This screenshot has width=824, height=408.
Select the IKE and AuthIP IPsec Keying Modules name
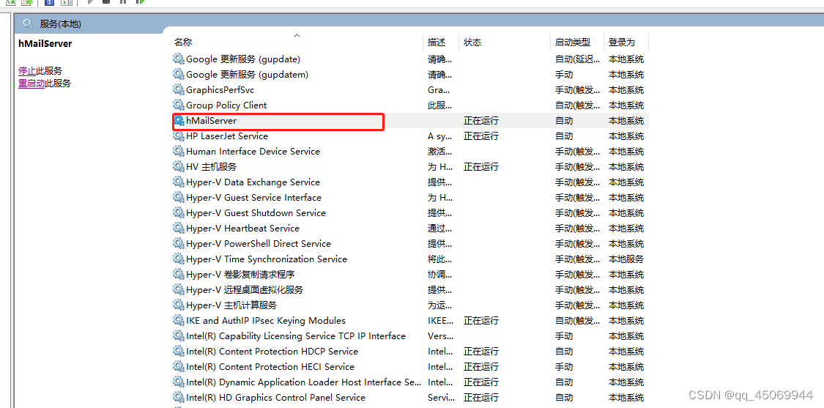(x=266, y=320)
